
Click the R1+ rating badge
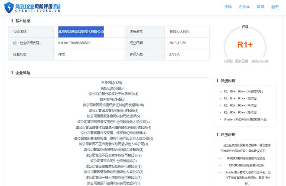click(x=245, y=45)
